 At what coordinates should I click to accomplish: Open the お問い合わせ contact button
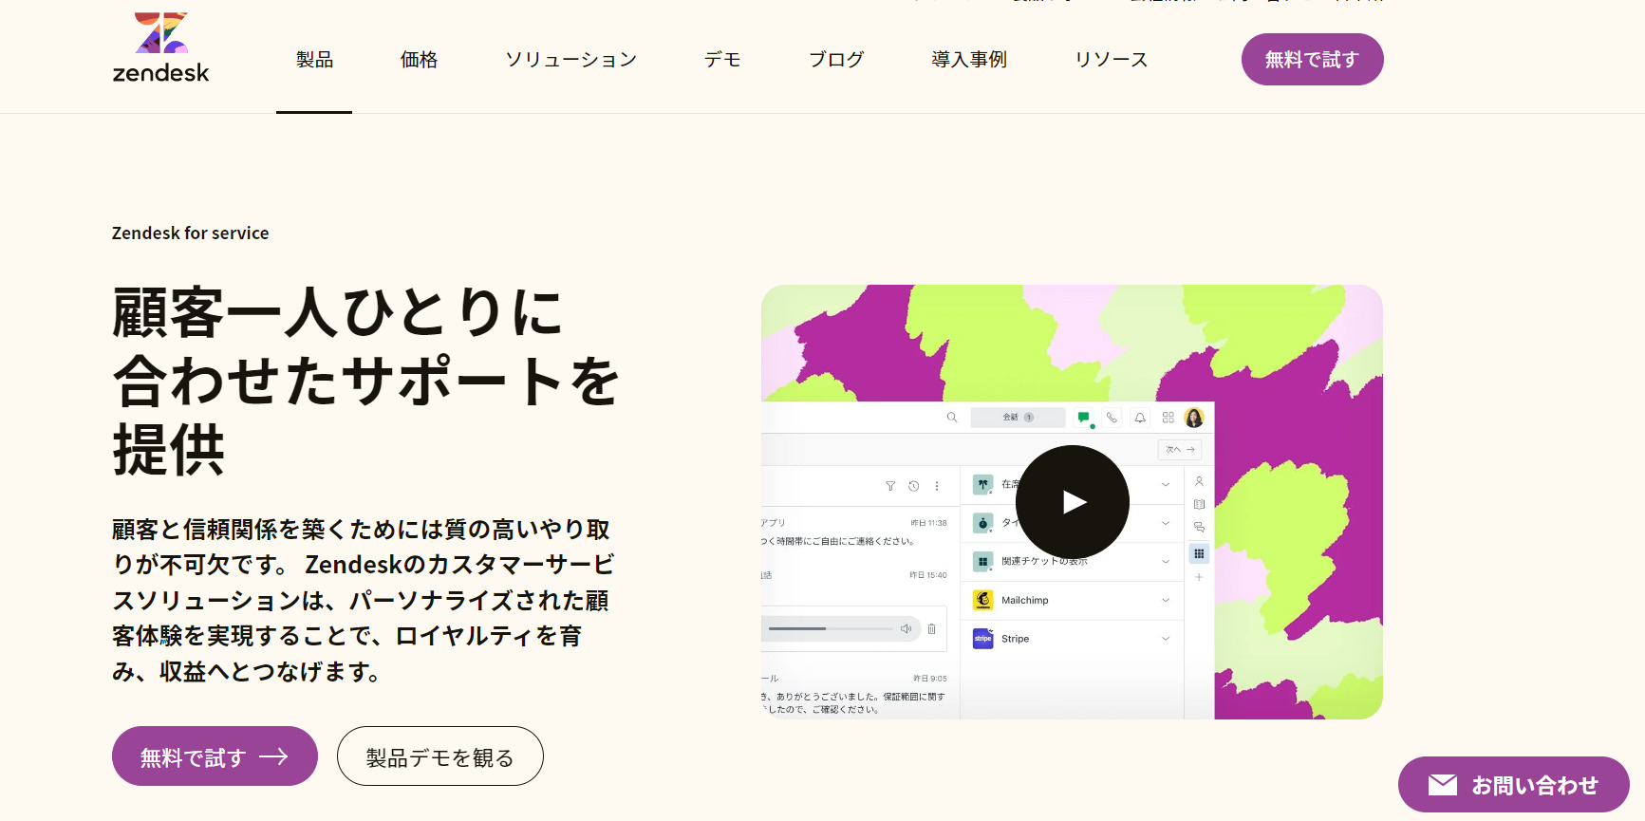pyautogui.click(x=1514, y=785)
